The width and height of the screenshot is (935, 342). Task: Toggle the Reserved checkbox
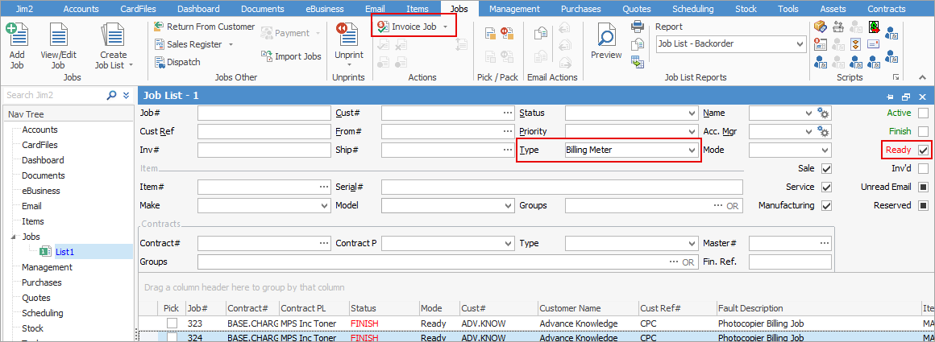click(923, 205)
